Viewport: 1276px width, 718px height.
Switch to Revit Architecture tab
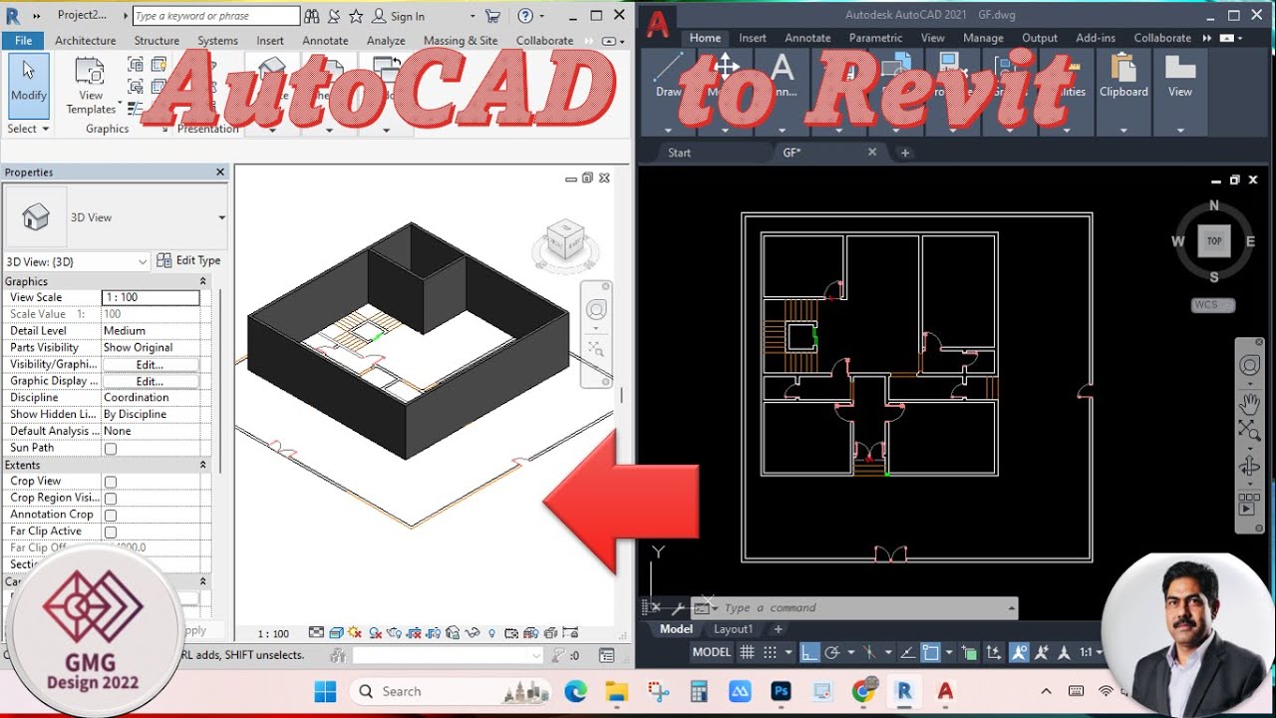point(86,41)
